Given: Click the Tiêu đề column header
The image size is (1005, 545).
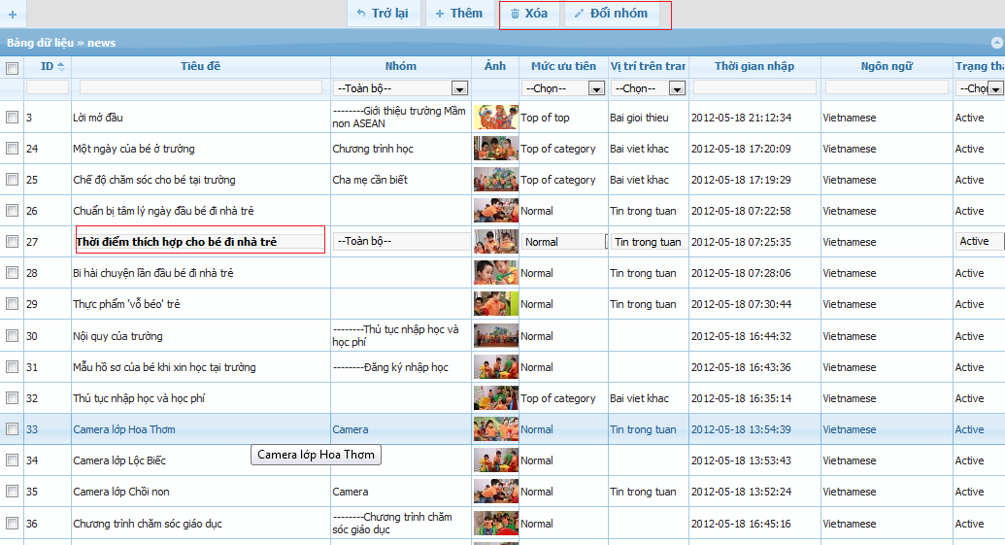Looking at the screenshot, I should pyautogui.click(x=200, y=66).
